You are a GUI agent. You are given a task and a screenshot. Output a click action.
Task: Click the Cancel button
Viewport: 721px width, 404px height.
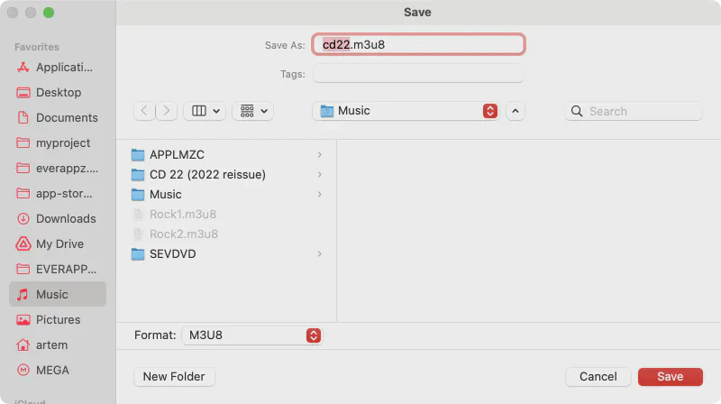click(598, 376)
